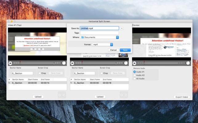Click round white knob in Preview player
Screen dimensions: 198x123
pyautogui.click(x=188, y=63)
